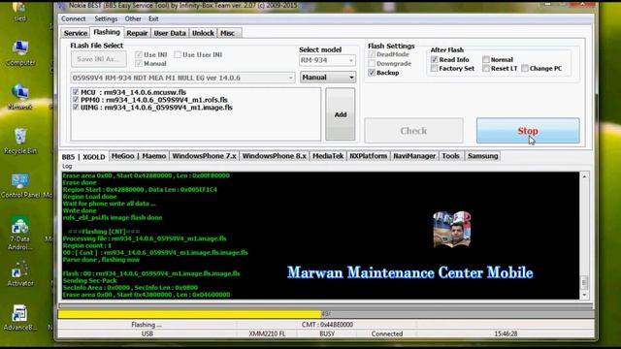Click the Add file button
The width and height of the screenshot is (621, 349).
(341, 114)
